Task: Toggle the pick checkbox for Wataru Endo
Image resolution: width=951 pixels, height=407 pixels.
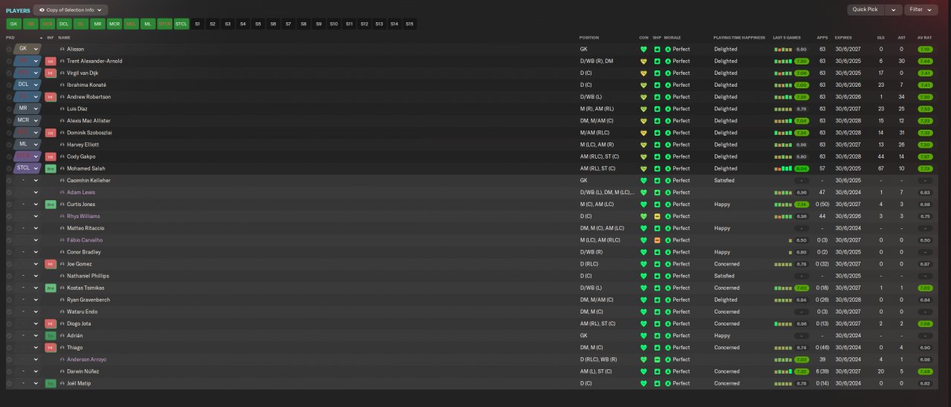Action: 9,311
